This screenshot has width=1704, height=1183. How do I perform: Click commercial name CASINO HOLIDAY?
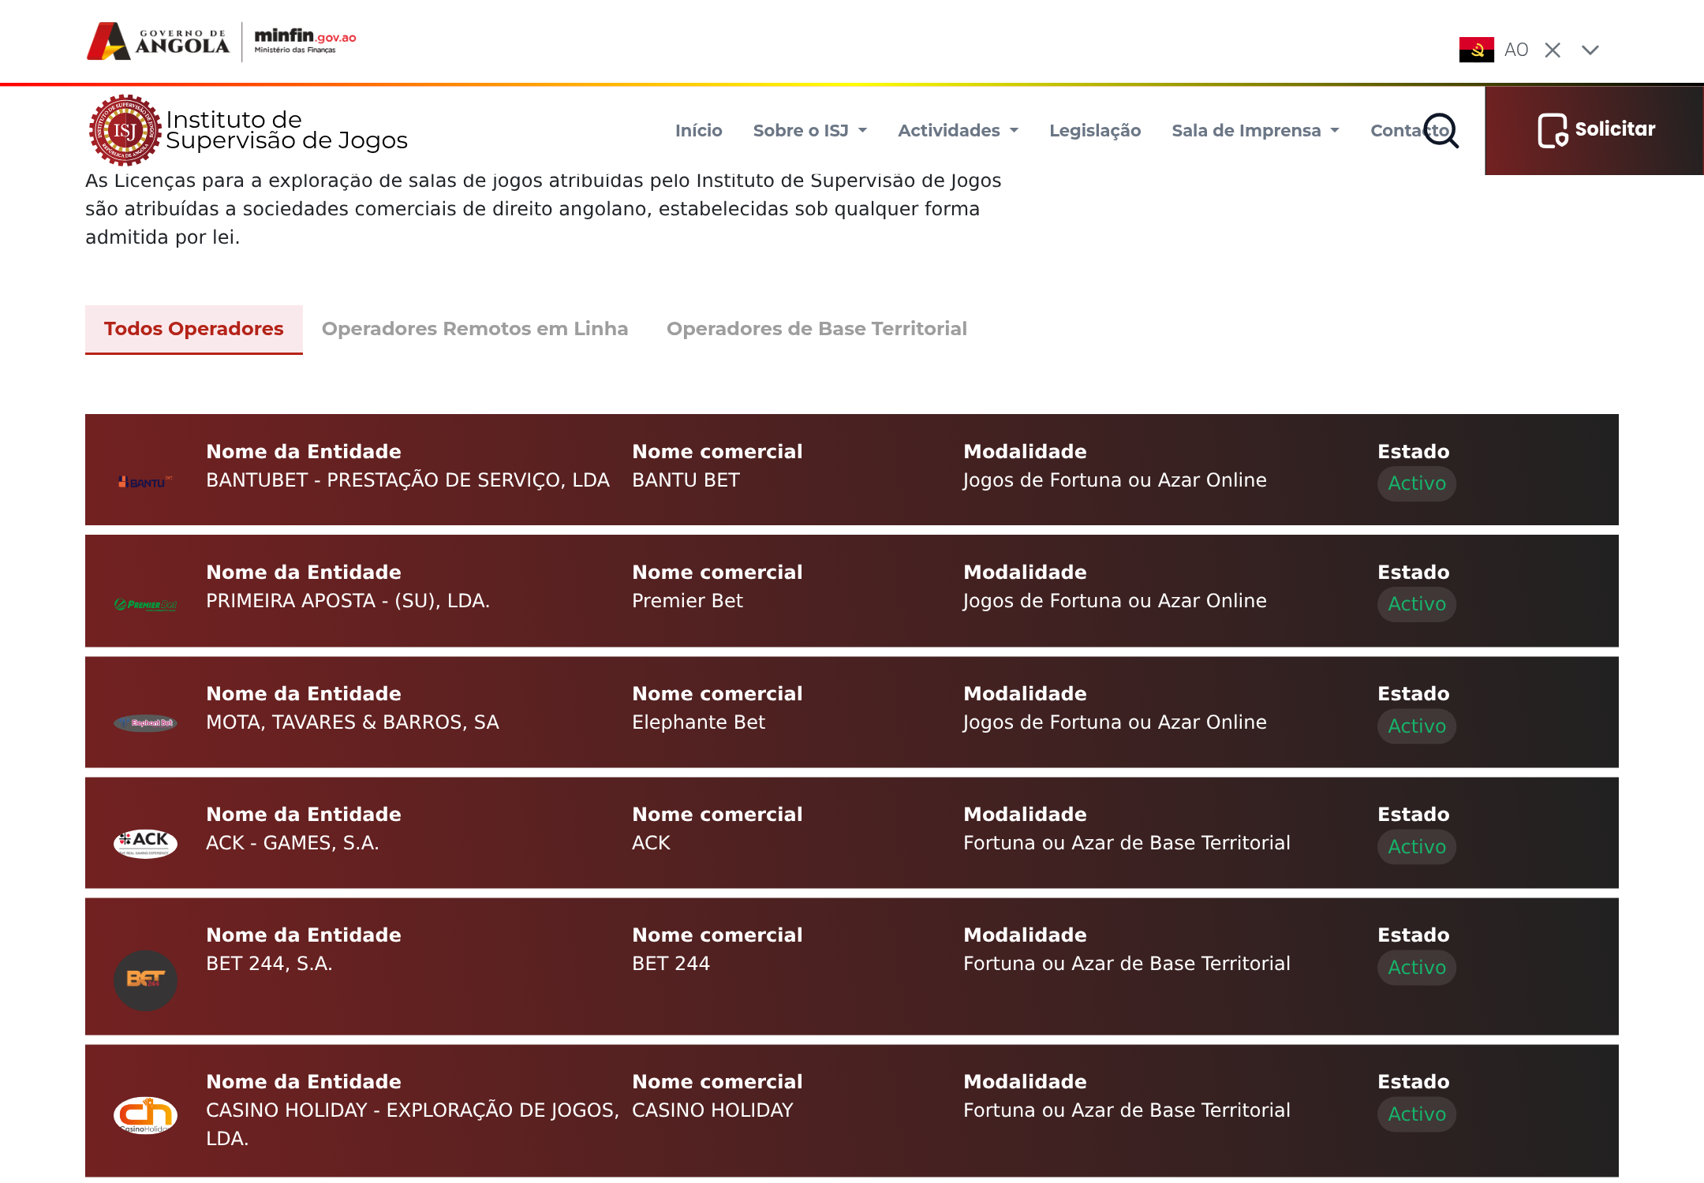coord(712,1110)
